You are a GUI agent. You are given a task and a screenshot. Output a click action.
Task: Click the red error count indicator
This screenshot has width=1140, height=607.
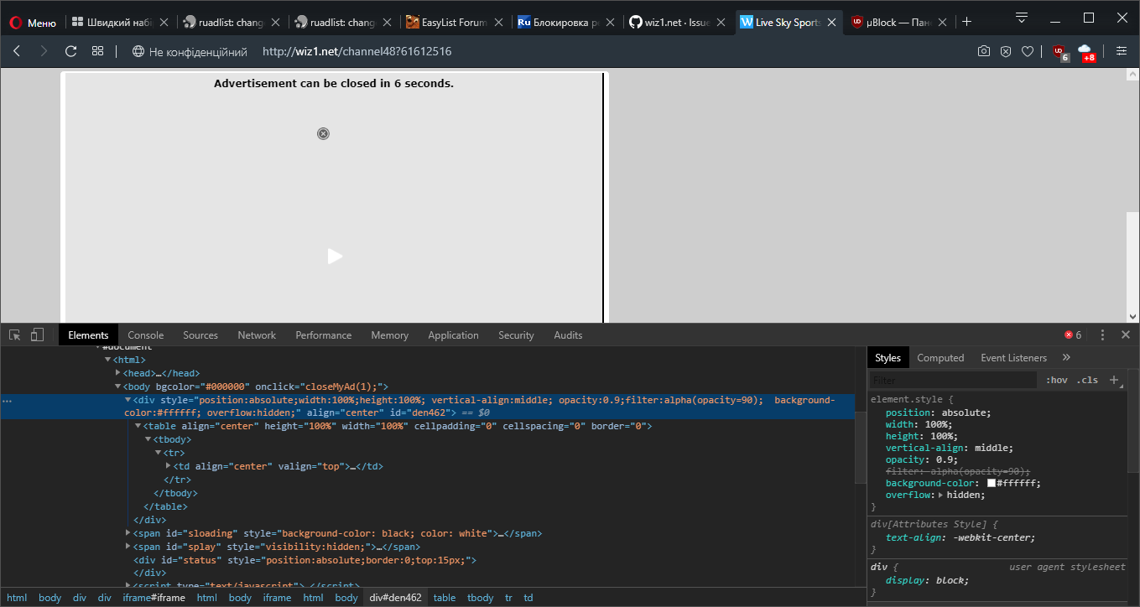click(1073, 335)
